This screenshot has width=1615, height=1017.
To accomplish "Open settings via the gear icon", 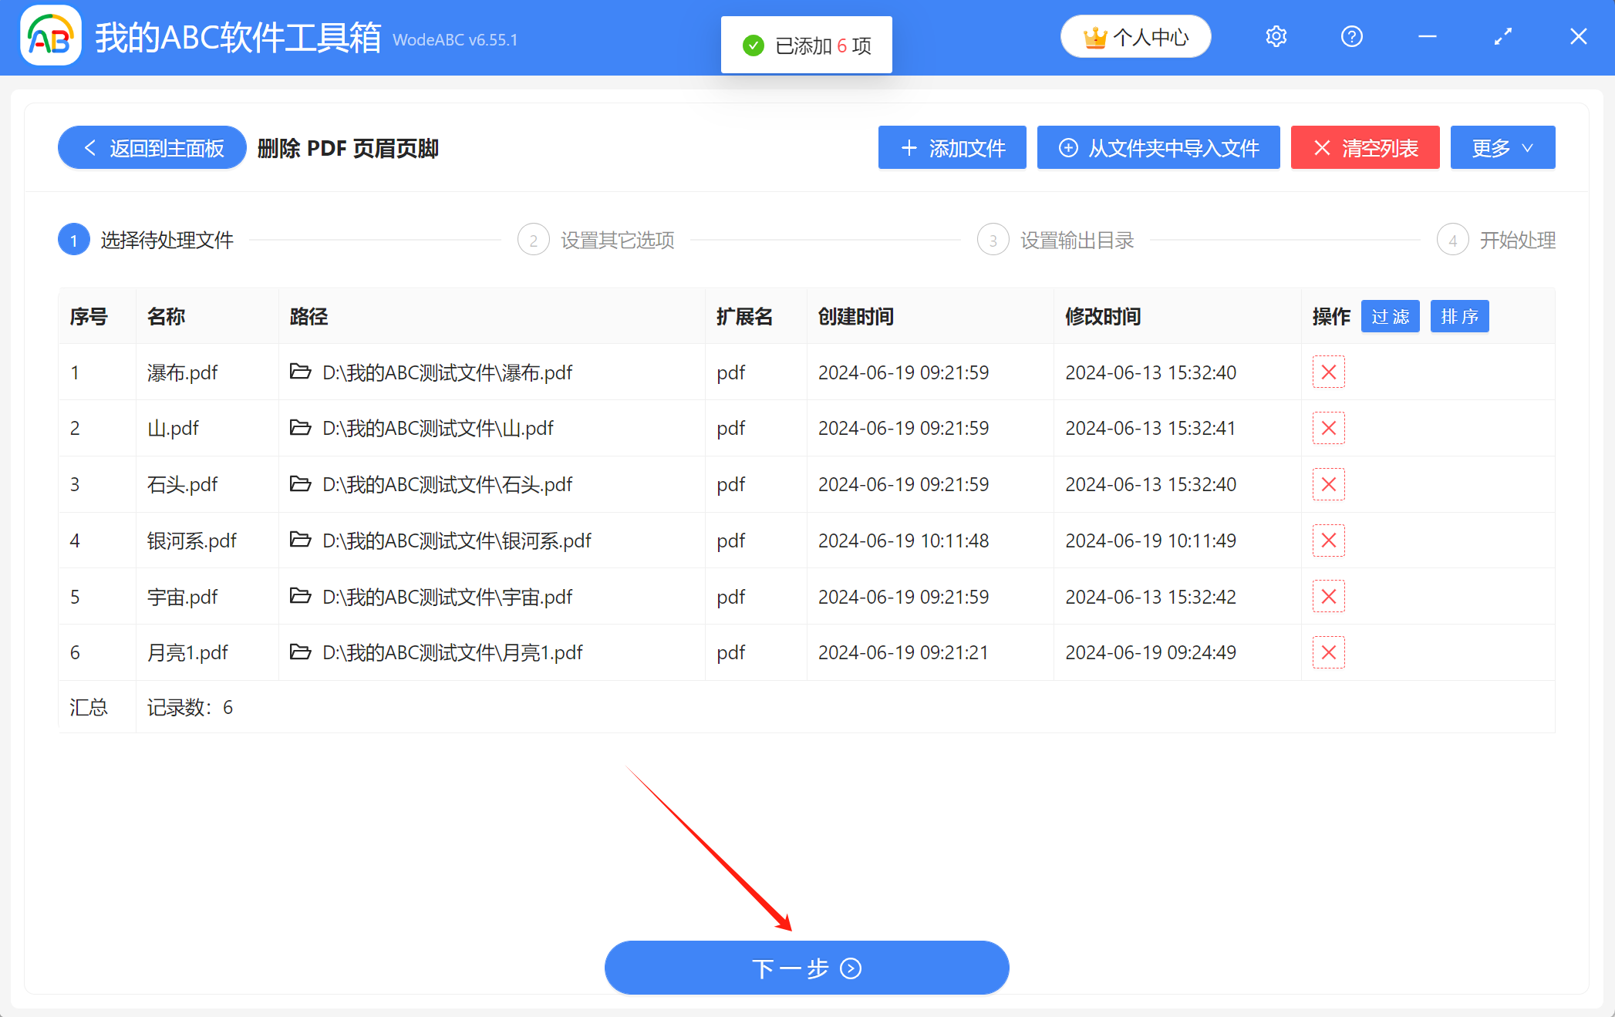I will tap(1276, 35).
